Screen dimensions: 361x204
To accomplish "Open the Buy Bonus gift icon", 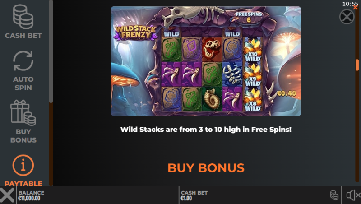I will click(x=23, y=113).
